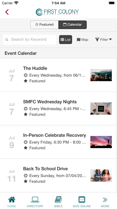Click the Search by Keyword field
117x209 pixels.
[30, 40]
